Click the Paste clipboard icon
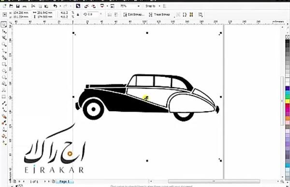Screen dimensions: 290x187 click(46, 6)
